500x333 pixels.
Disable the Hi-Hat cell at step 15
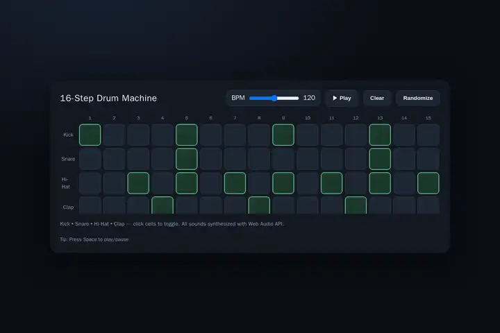pyautogui.click(x=428, y=183)
